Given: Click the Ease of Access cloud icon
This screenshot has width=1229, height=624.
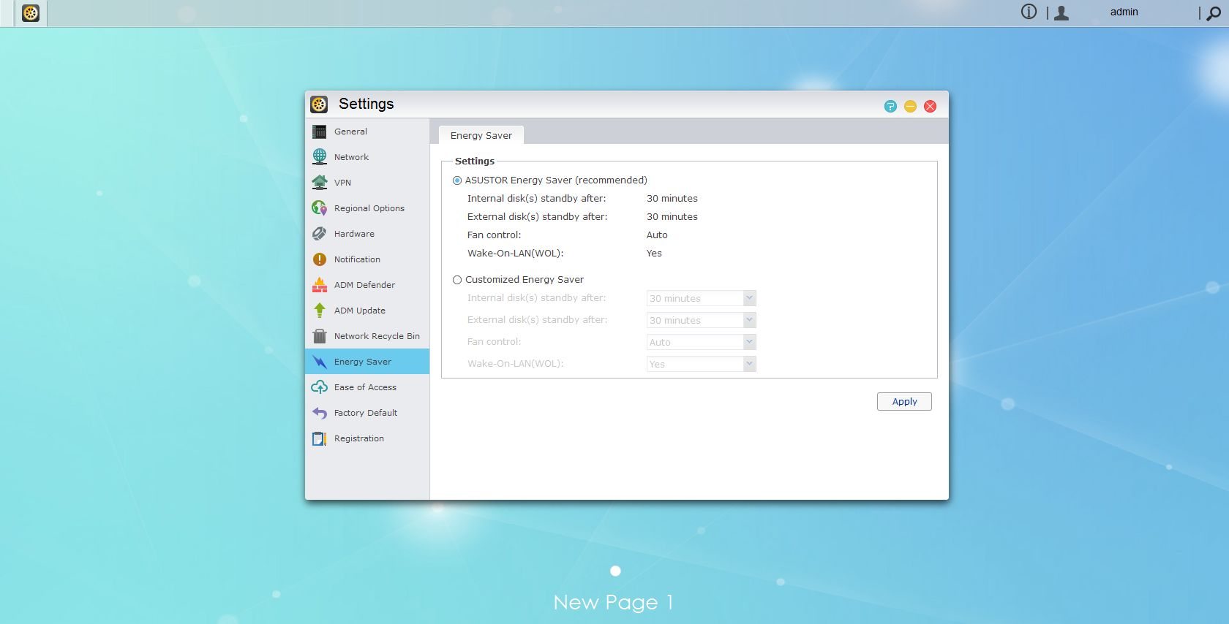Looking at the screenshot, I should point(320,387).
